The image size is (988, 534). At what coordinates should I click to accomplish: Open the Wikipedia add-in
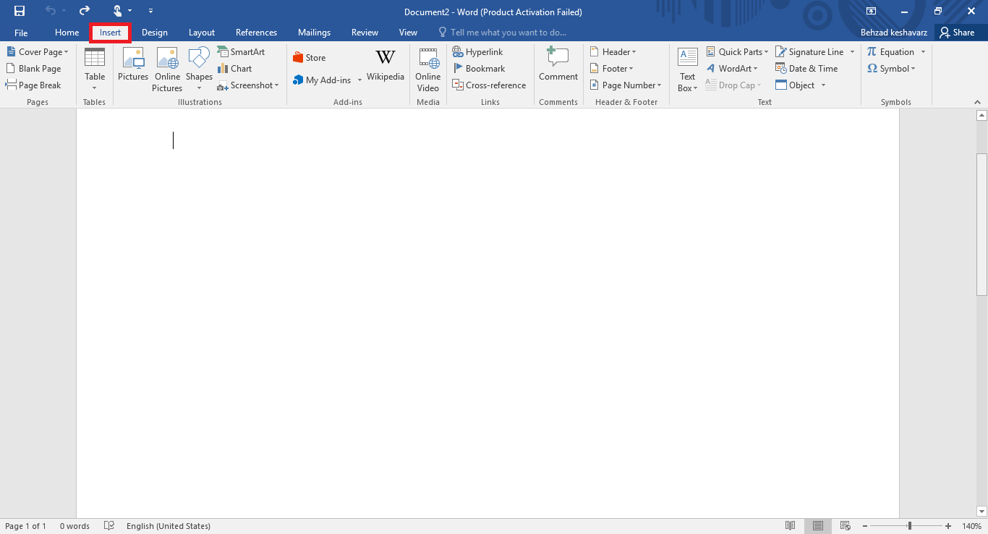[x=386, y=65]
